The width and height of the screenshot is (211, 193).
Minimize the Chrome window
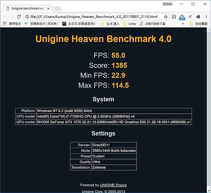181,4
